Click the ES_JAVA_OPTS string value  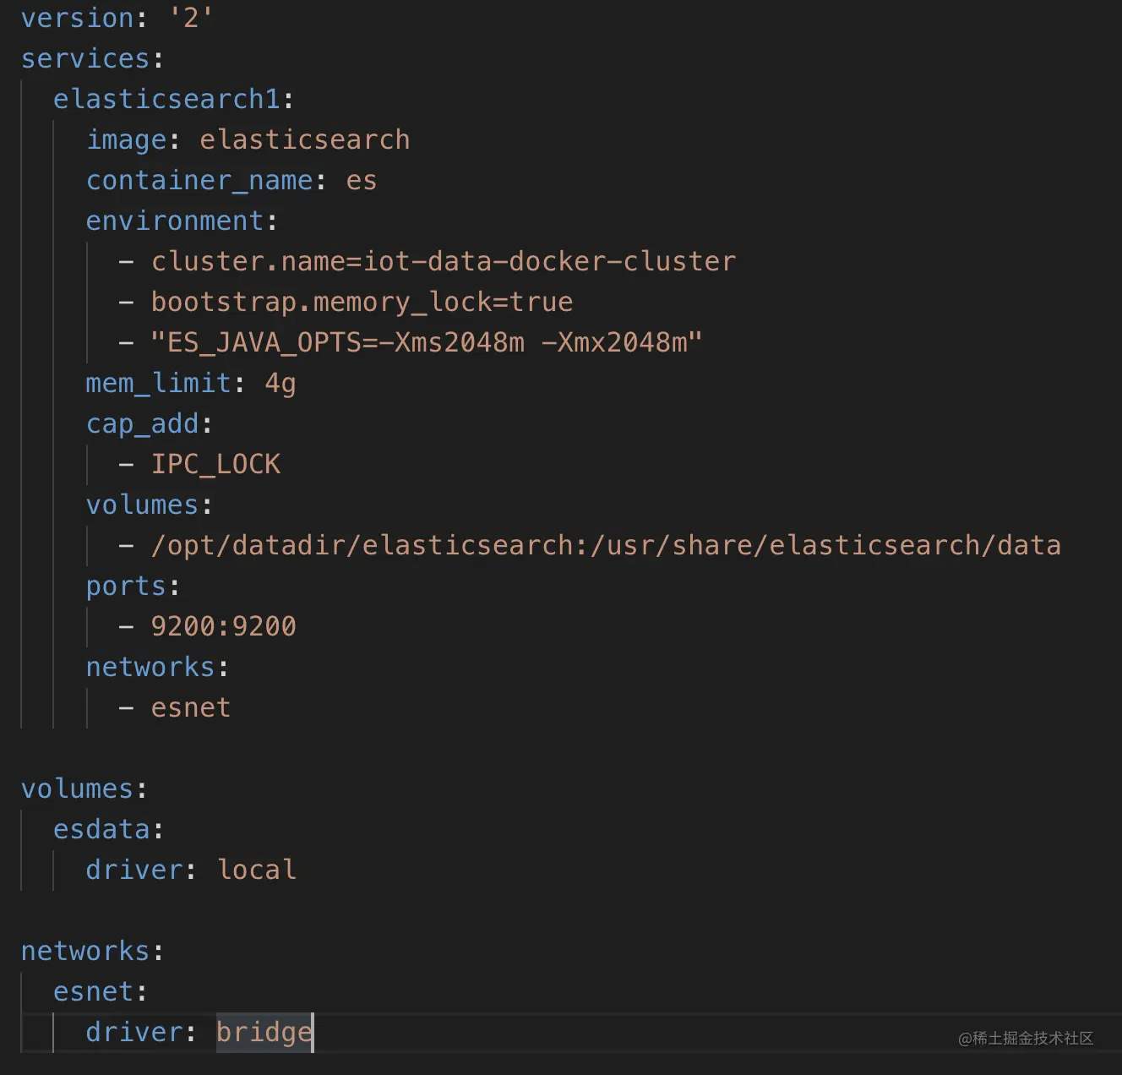click(427, 342)
